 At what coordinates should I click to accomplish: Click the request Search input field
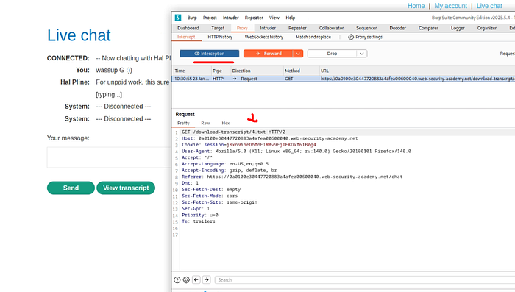[x=365, y=279]
